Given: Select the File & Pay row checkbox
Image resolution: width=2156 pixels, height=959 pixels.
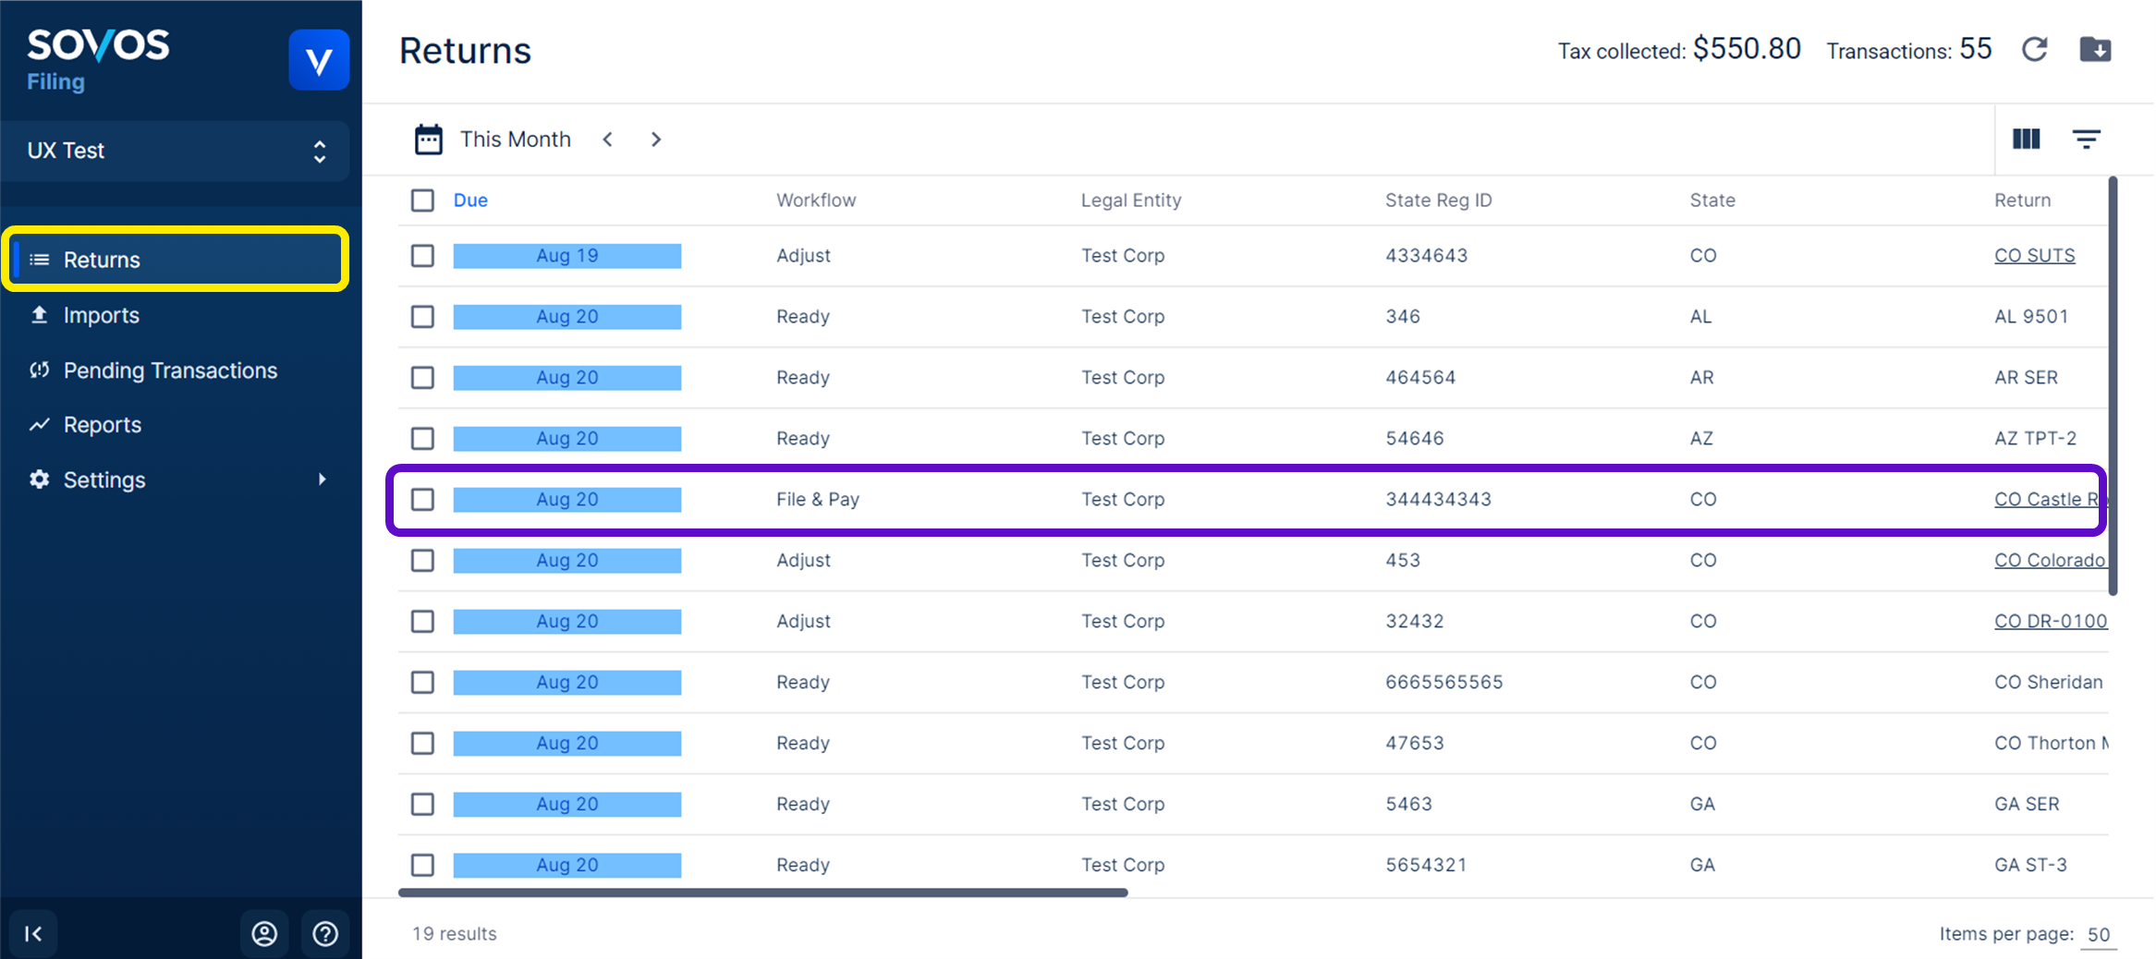Looking at the screenshot, I should [x=422, y=500].
